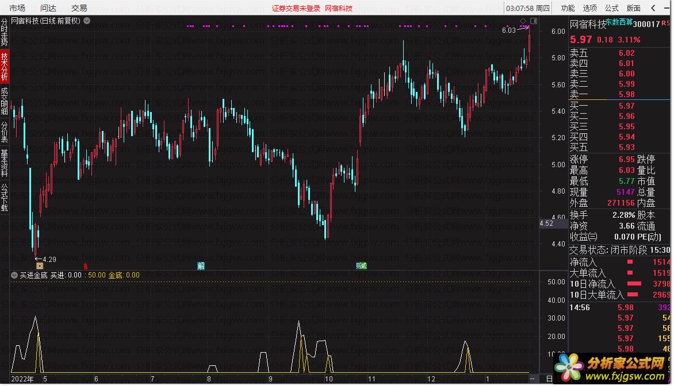This screenshot has height=386, width=674.
Task: Click the orange square event marker below chart
Action: (40, 266)
